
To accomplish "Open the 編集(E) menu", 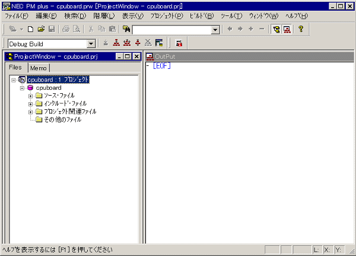I will click(x=46, y=16).
